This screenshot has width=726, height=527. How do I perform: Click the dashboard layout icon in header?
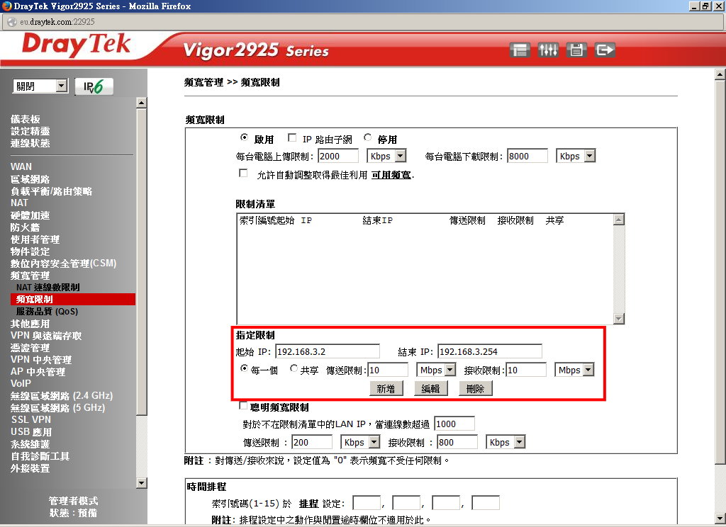coord(520,50)
